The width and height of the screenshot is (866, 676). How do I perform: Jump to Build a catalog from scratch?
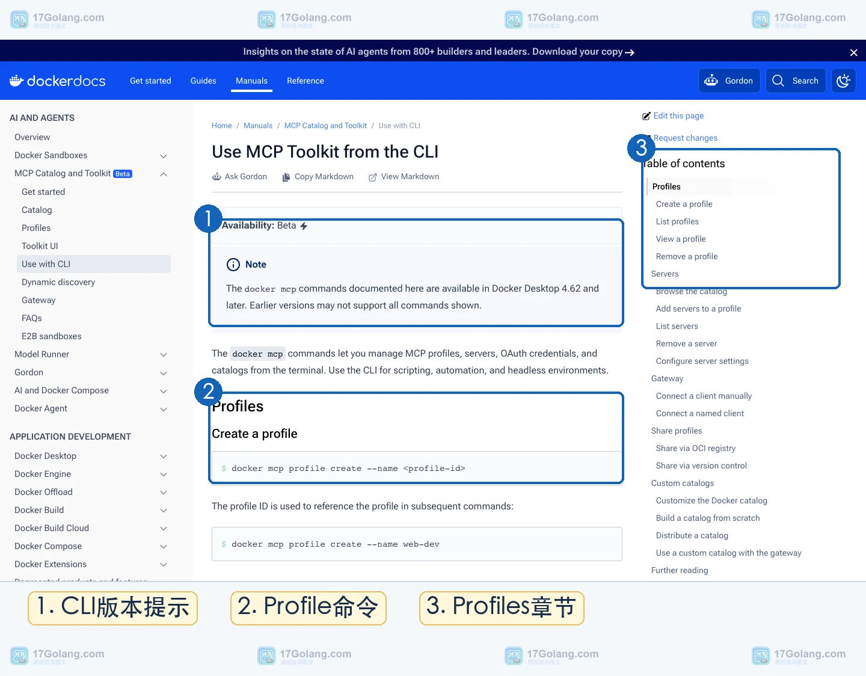[x=708, y=518]
